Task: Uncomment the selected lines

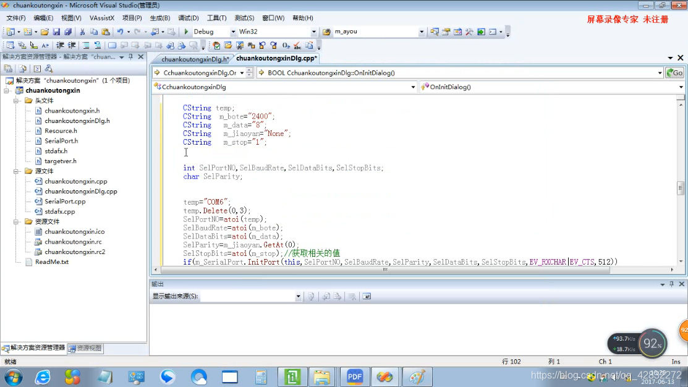Action: click(x=98, y=45)
